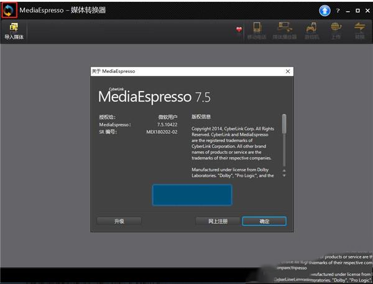Click the 版权信息 heading

(x=201, y=116)
